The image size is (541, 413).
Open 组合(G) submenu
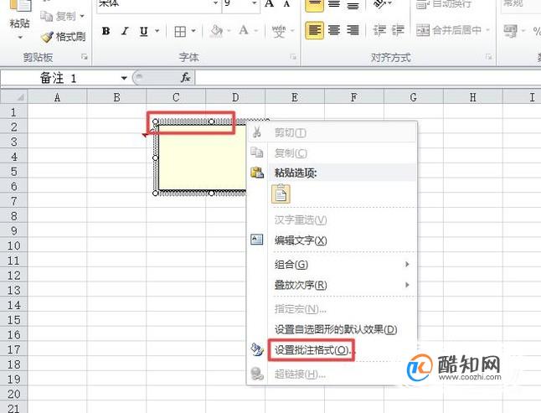[332, 265]
